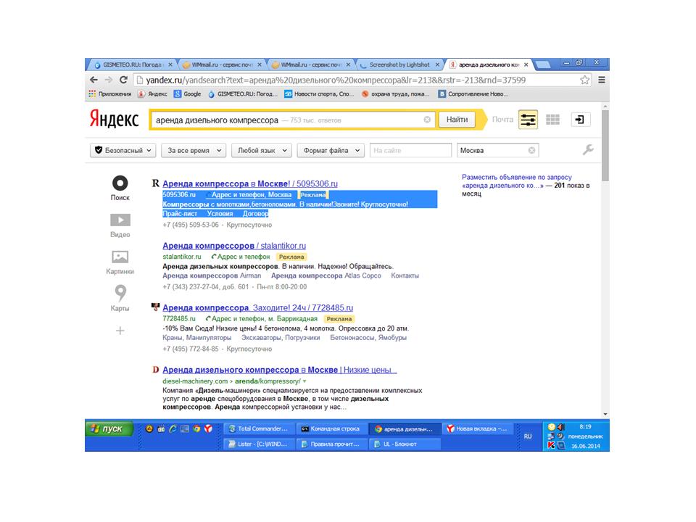The width and height of the screenshot is (696, 522).
Task: Launch Internet Explorer from quick launch
Action: tap(173, 428)
